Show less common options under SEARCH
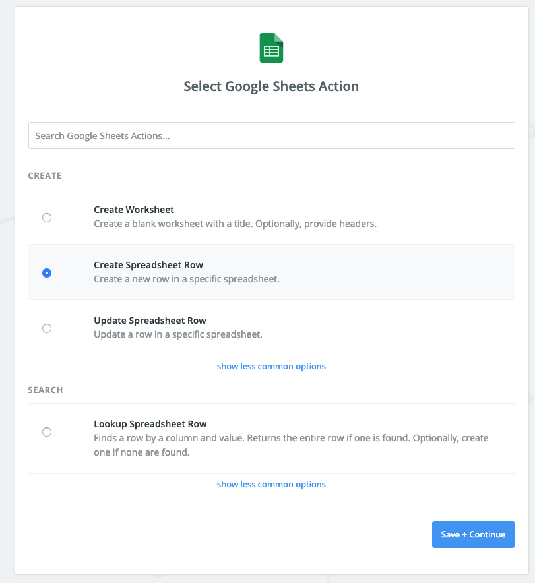 (x=271, y=485)
